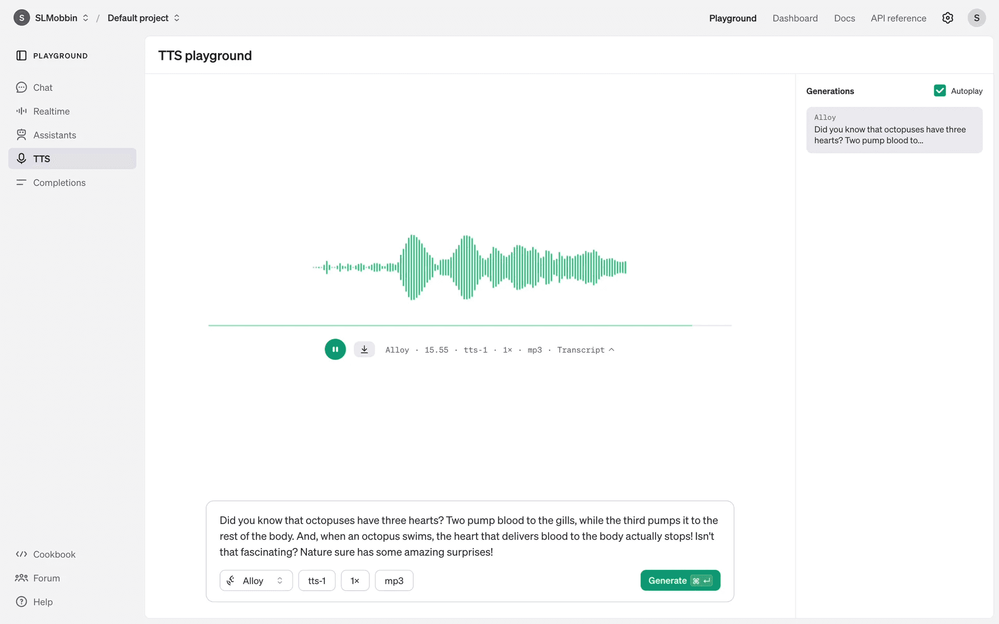The image size is (999, 624).
Task: Open the API reference tab
Action: pos(898,18)
